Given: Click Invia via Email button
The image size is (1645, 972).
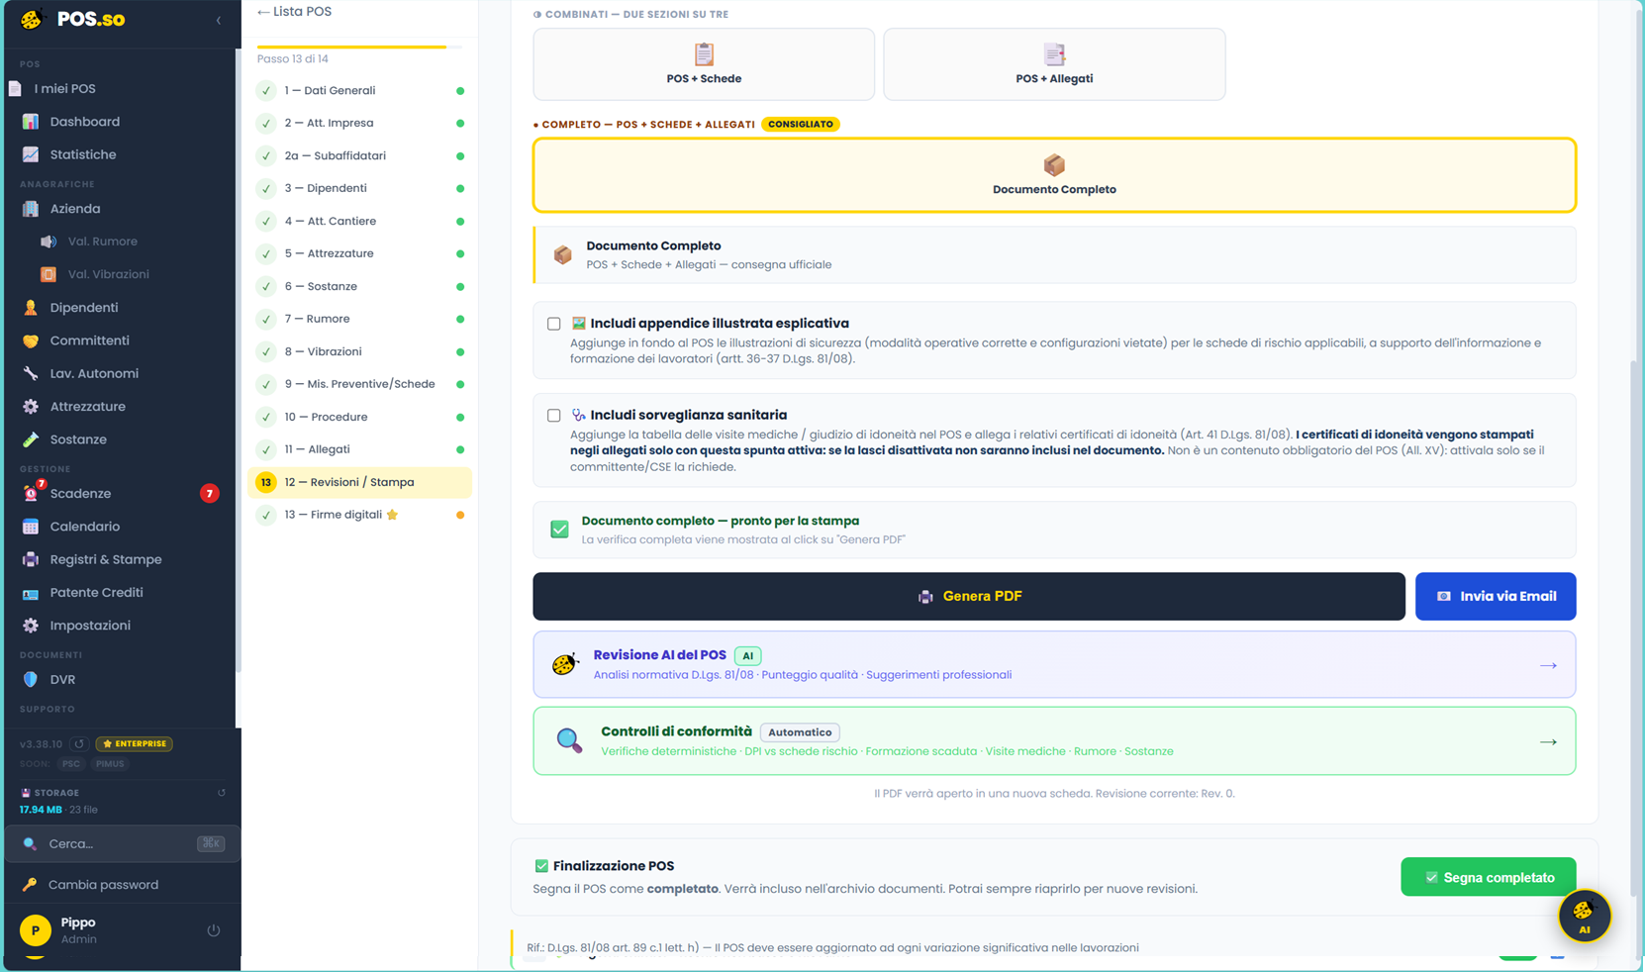Looking at the screenshot, I should tap(1496, 596).
